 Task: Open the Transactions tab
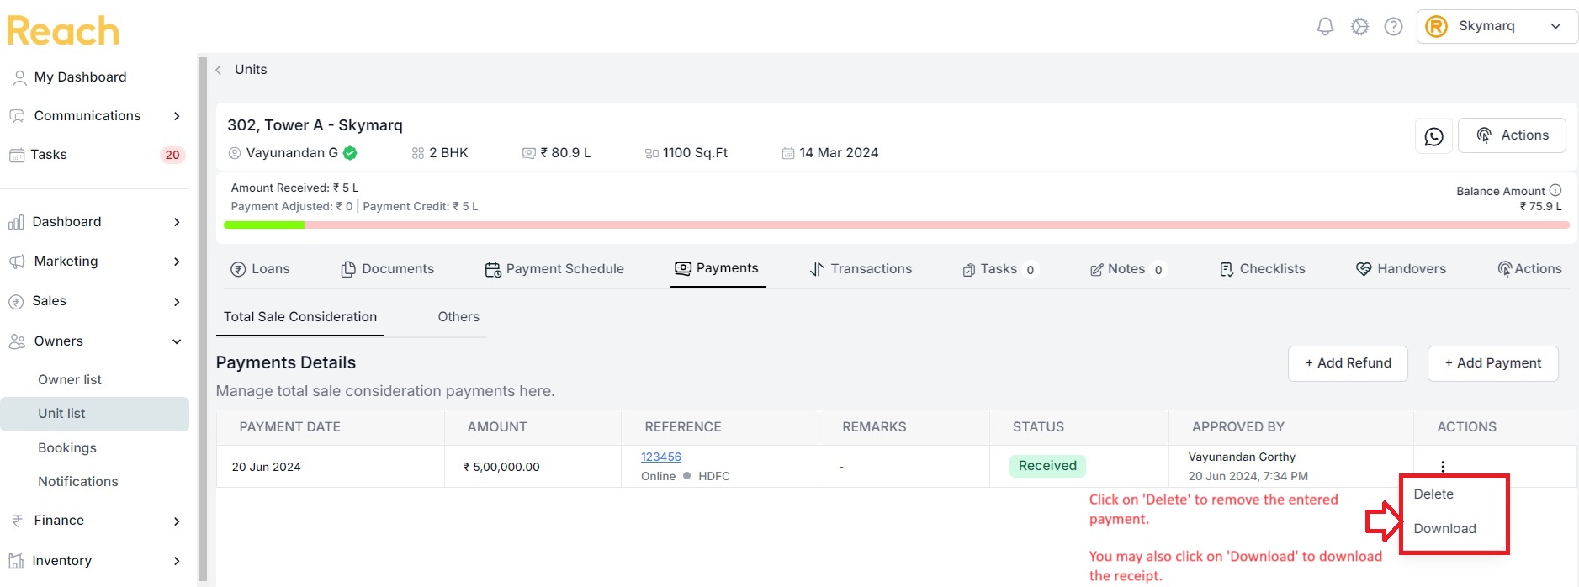click(861, 269)
